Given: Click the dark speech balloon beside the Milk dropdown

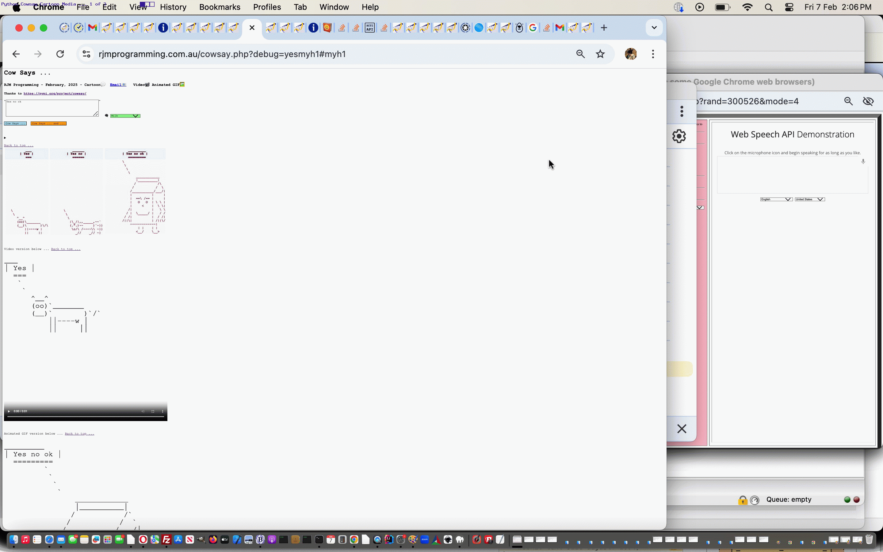Looking at the screenshot, I should (x=107, y=116).
